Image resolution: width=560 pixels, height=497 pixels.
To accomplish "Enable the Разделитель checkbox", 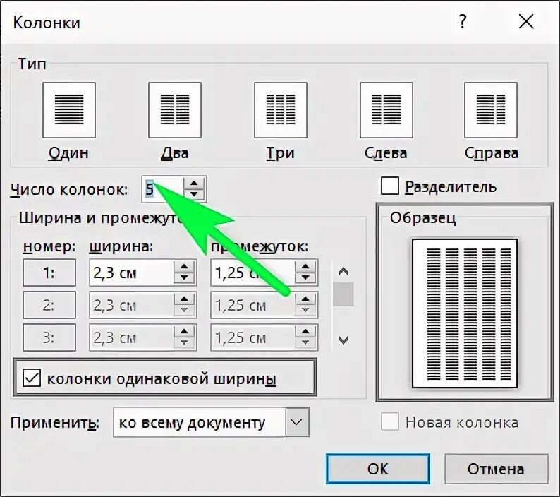I will [389, 186].
